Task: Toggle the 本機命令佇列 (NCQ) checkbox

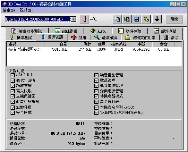Action: 96,107
